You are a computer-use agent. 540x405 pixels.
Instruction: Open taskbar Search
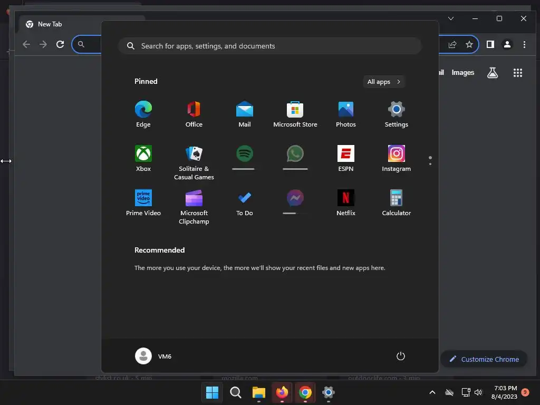point(236,392)
